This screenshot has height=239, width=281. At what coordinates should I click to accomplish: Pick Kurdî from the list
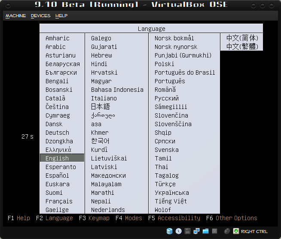tap(99, 149)
